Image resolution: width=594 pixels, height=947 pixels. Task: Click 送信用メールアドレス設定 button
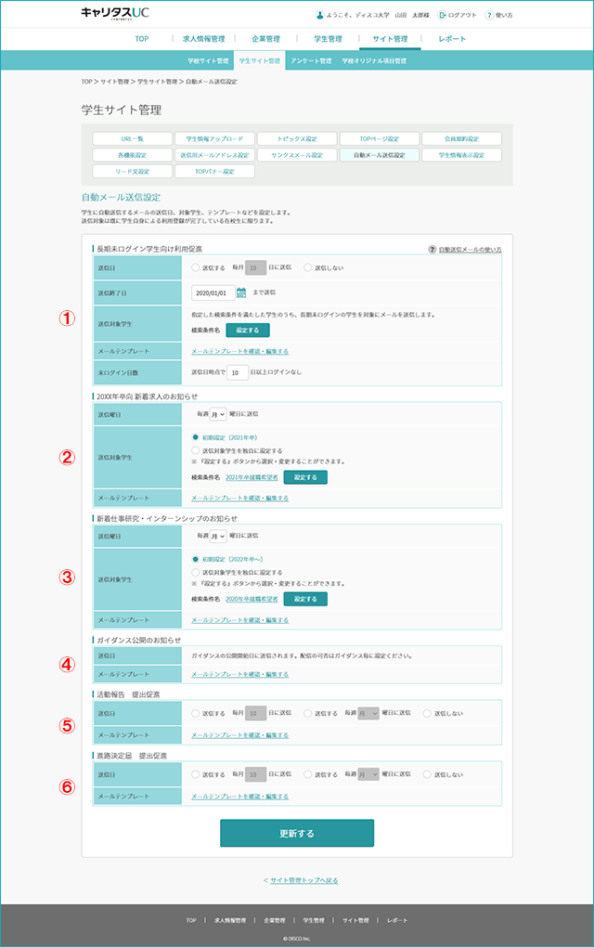pos(214,155)
